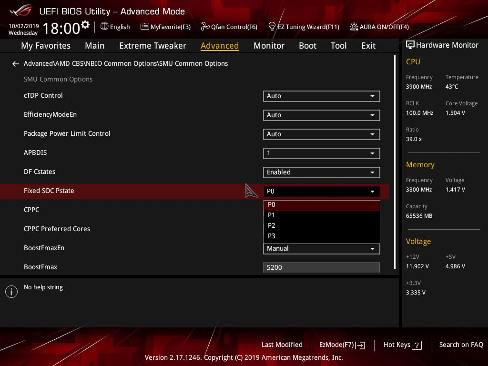Select the CPPC Preferred Cores label
This screenshot has height=366, width=488.
pyautogui.click(x=57, y=229)
